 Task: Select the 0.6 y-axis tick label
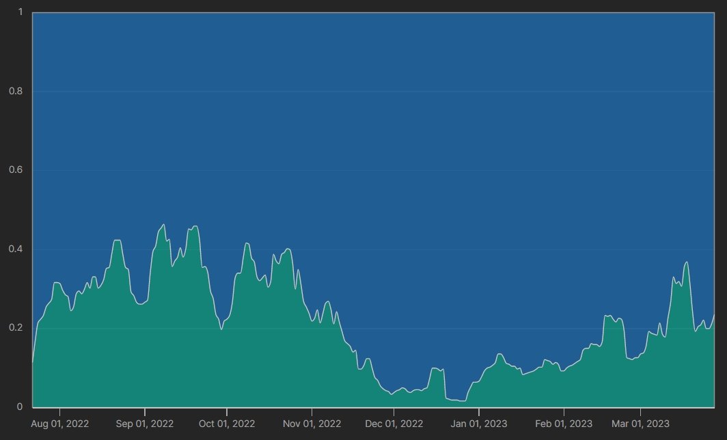coord(16,170)
